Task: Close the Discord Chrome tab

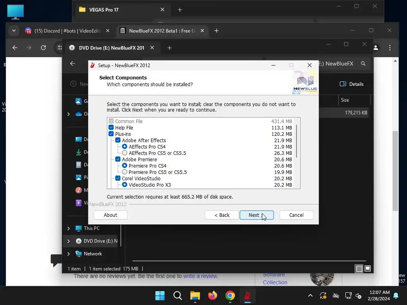Action: click(108, 31)
